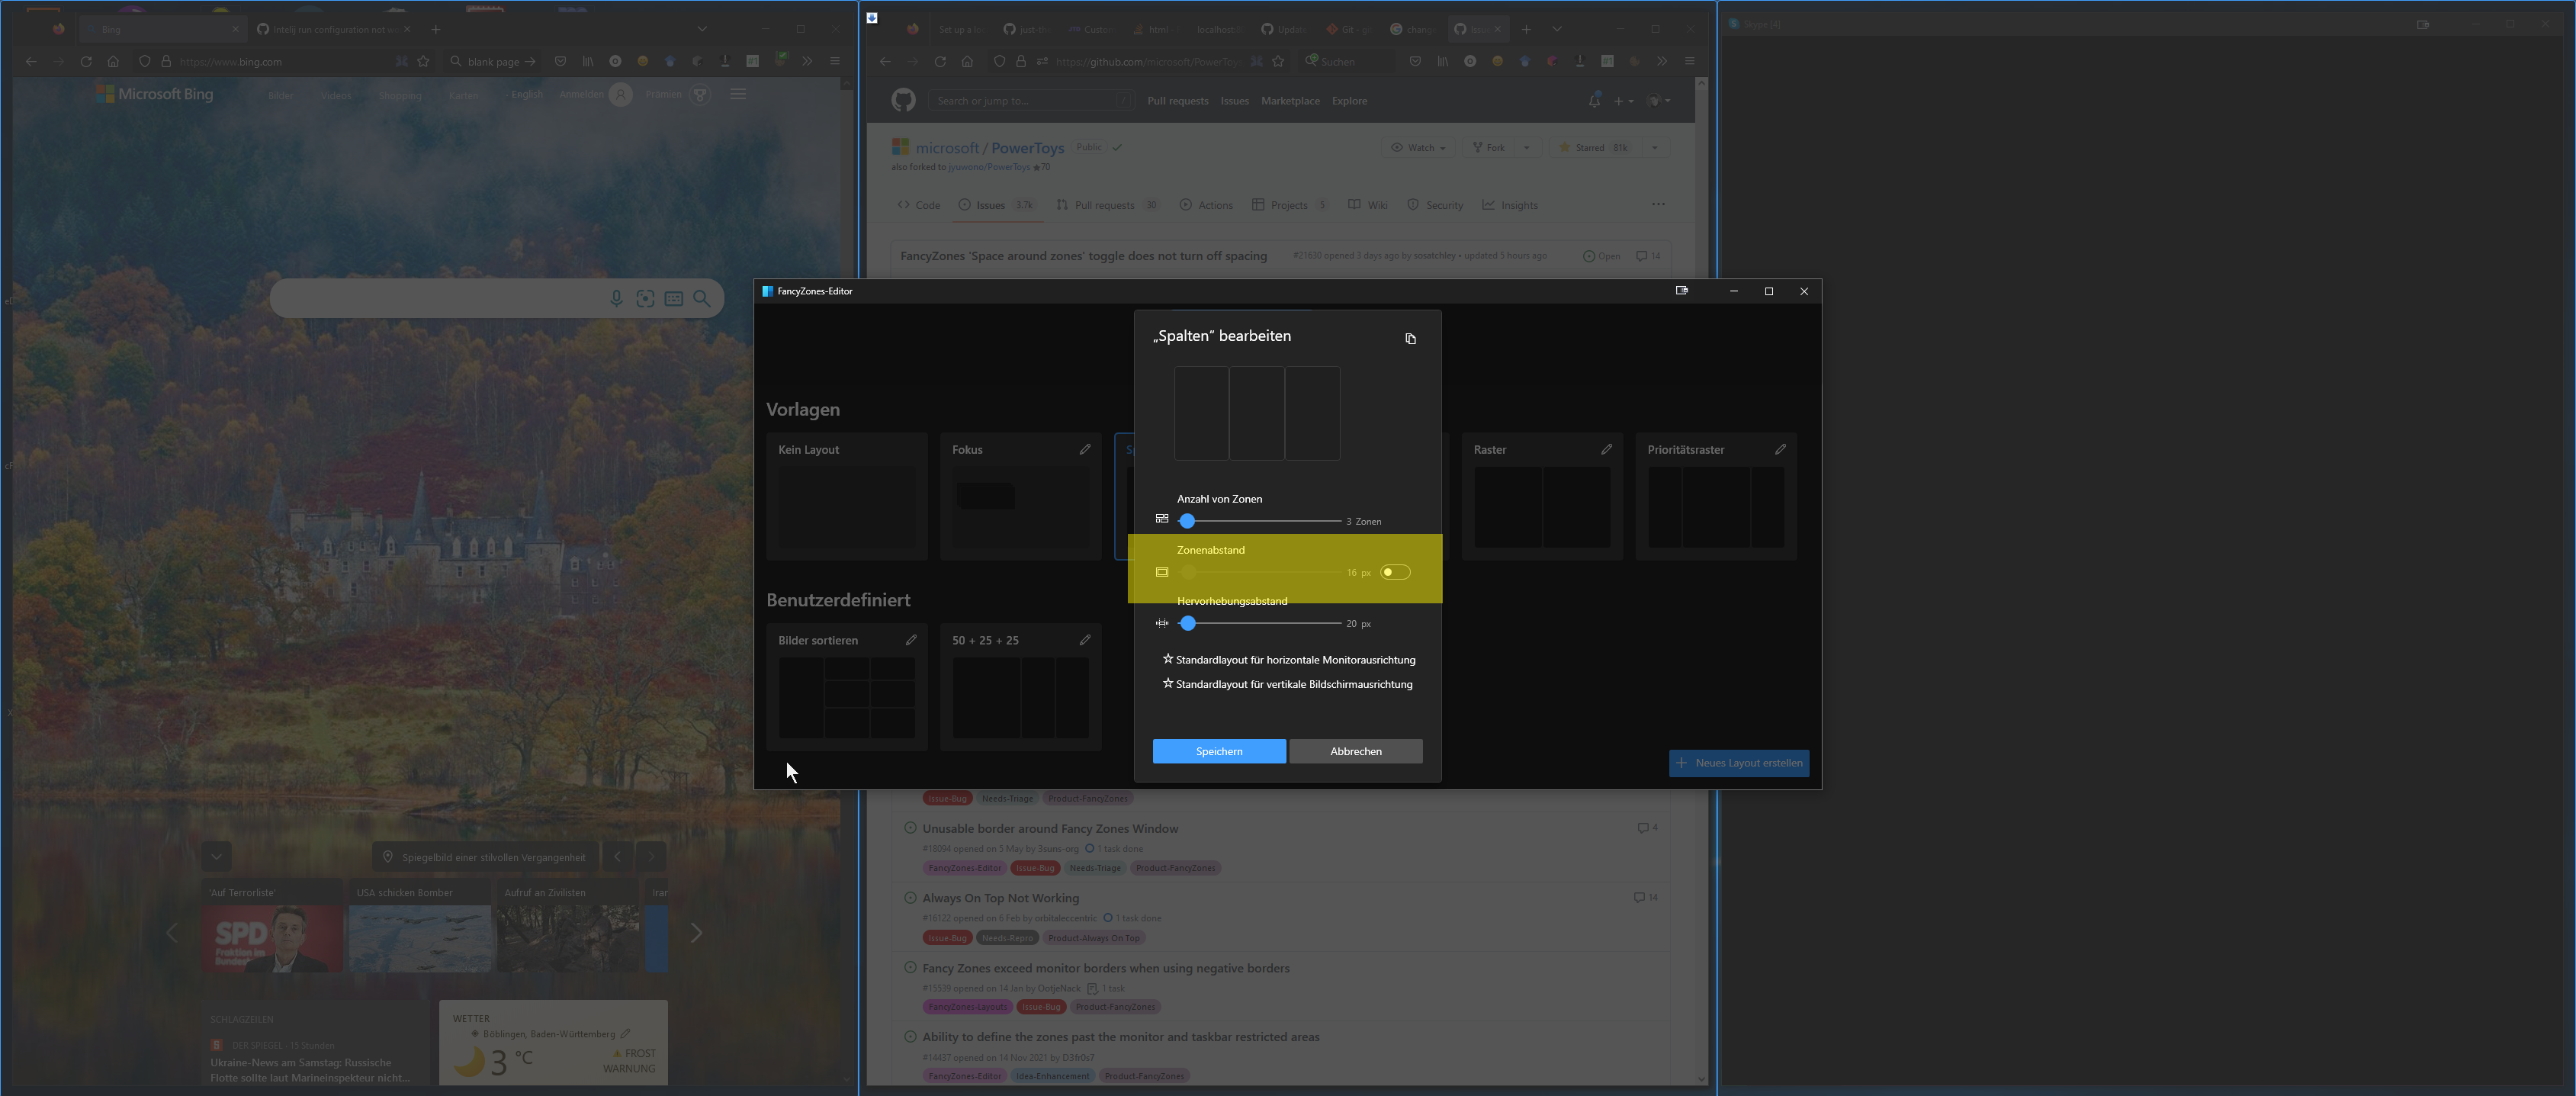Edit the Prioritätsraster layout with the pencil icon

(1781, 450)
